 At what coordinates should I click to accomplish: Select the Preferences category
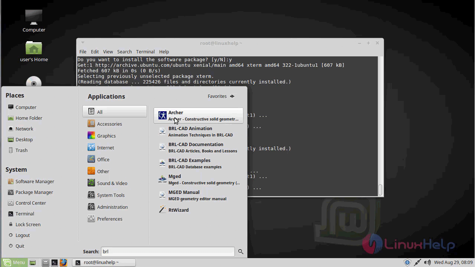tap(115, 219)
